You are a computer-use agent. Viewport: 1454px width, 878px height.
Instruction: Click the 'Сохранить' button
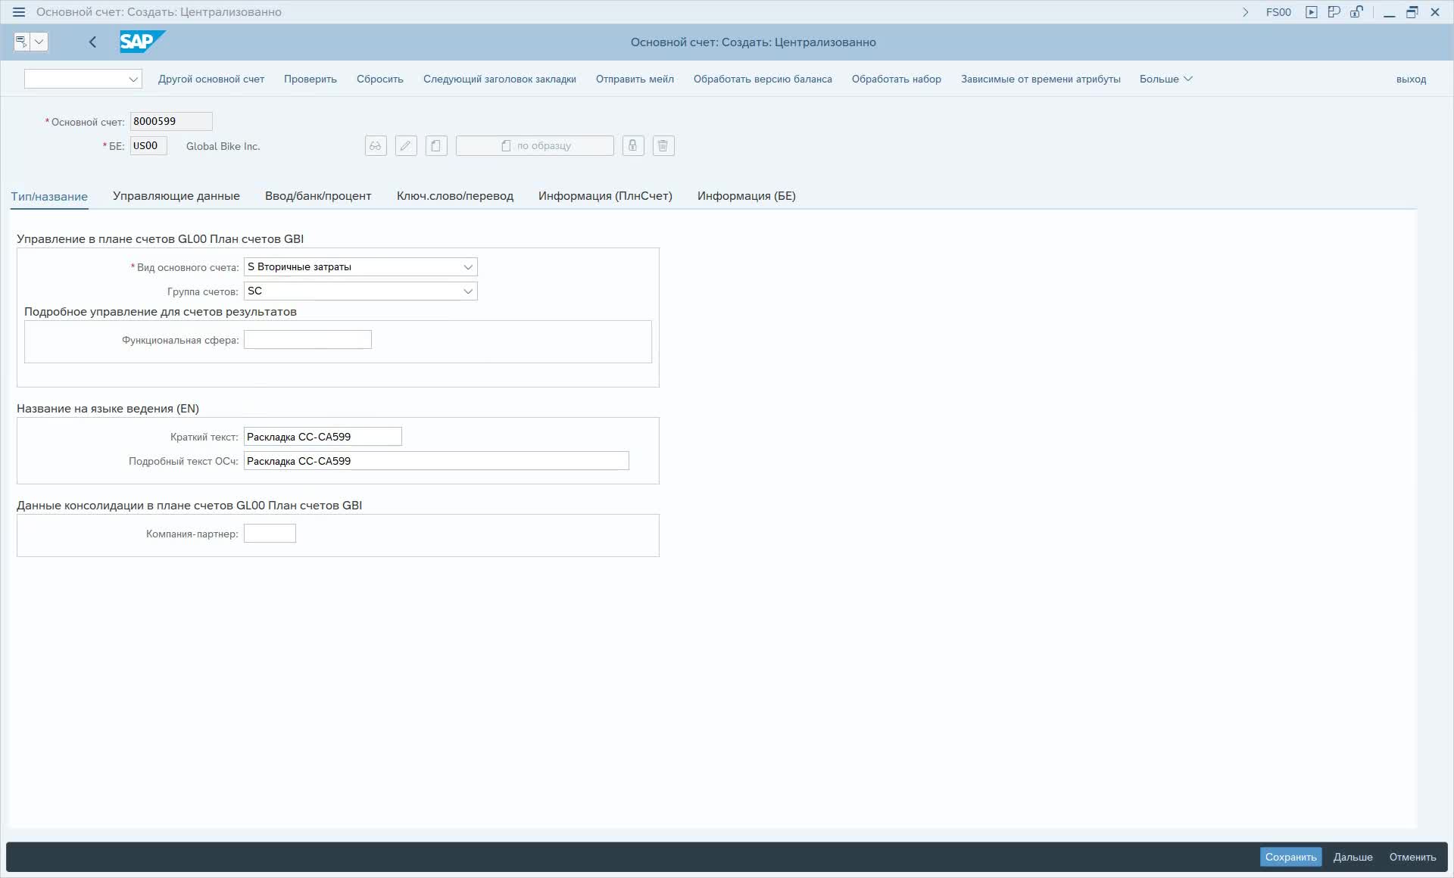1290,857
